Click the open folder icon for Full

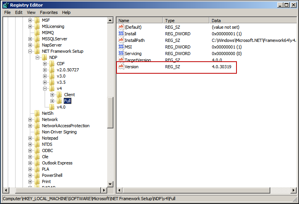click(x=59, y=101)
